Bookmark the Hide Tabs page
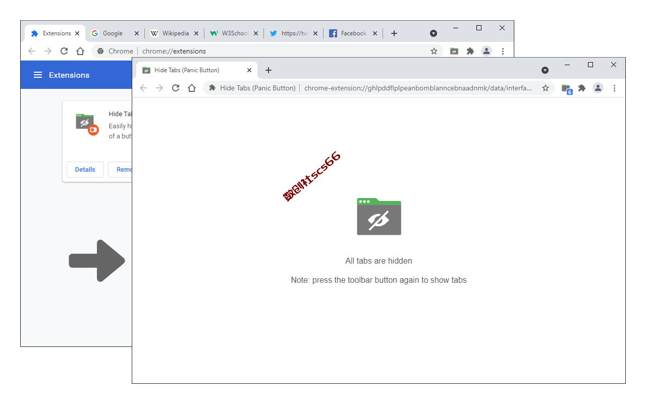This screenshot has height=404, width=646. tap(546, 88)
